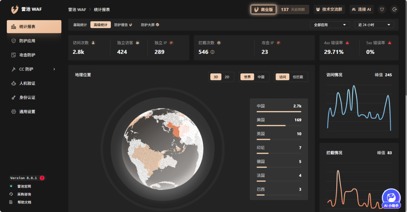Image resolution: width=407 pixels, height=212 pixels.
Task: Click the bar chart icon beside 统计报表
Action: point(14,27)
